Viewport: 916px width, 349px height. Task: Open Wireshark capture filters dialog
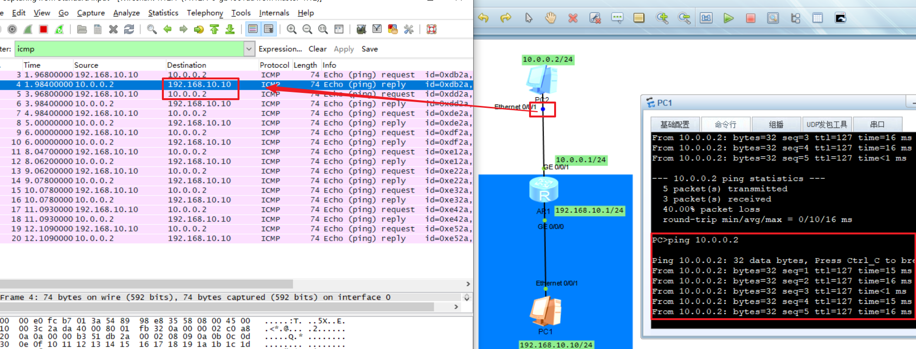coord(361,29)
